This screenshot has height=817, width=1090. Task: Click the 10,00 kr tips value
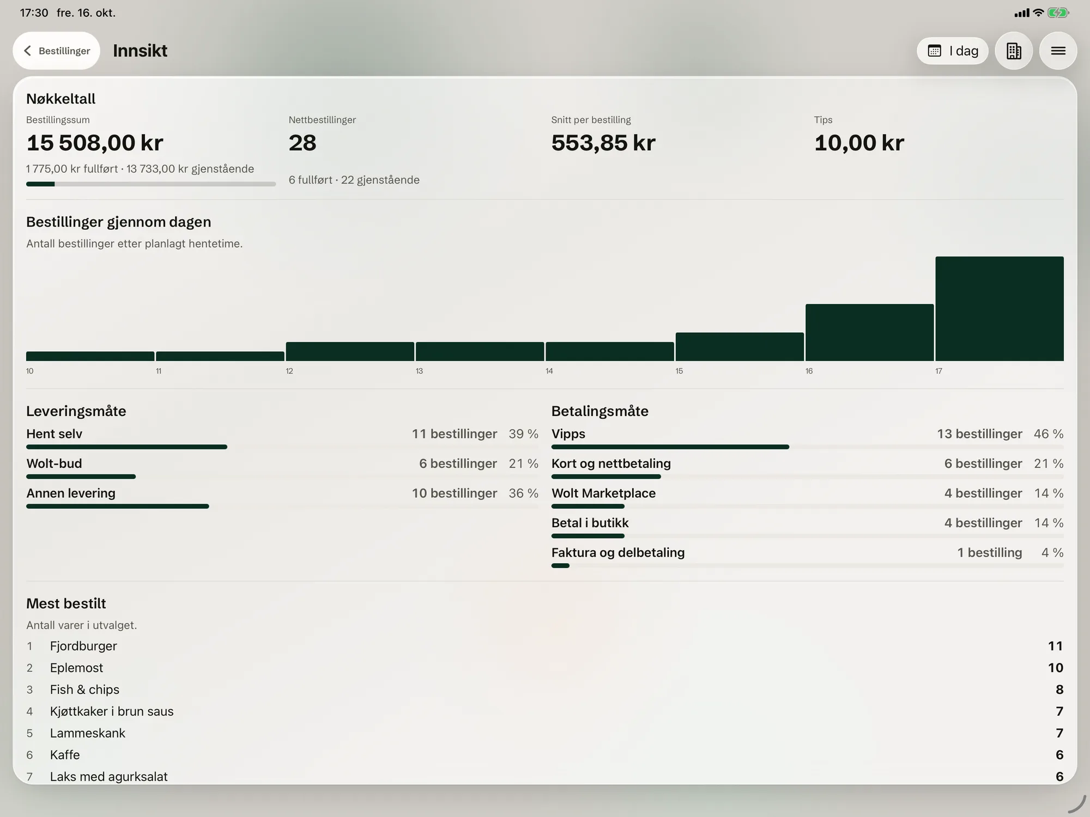click(x=859, y=143)
